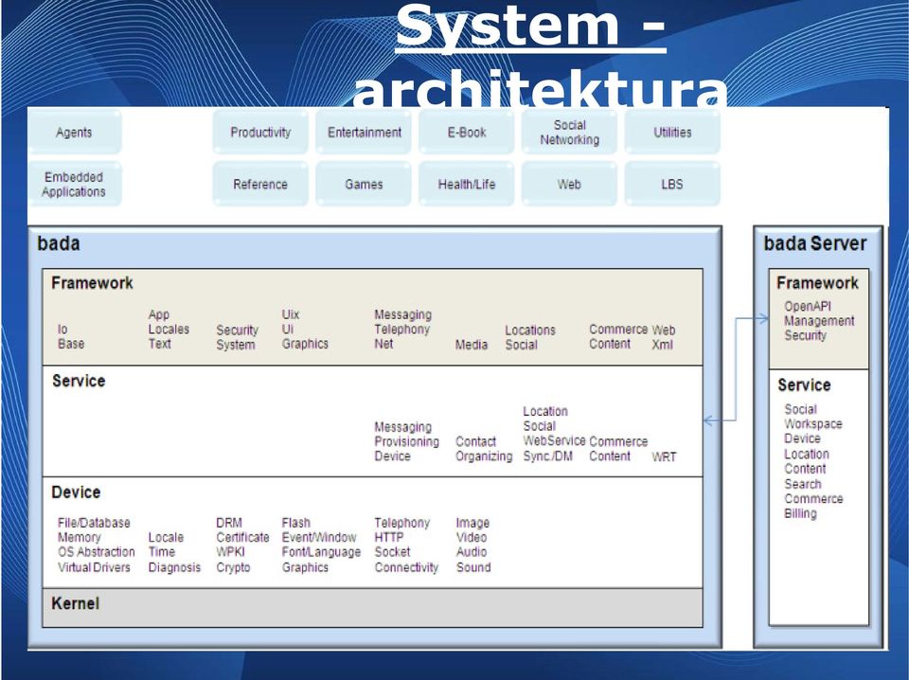Click the 'Xml' entry in Framework

point(662,345)
